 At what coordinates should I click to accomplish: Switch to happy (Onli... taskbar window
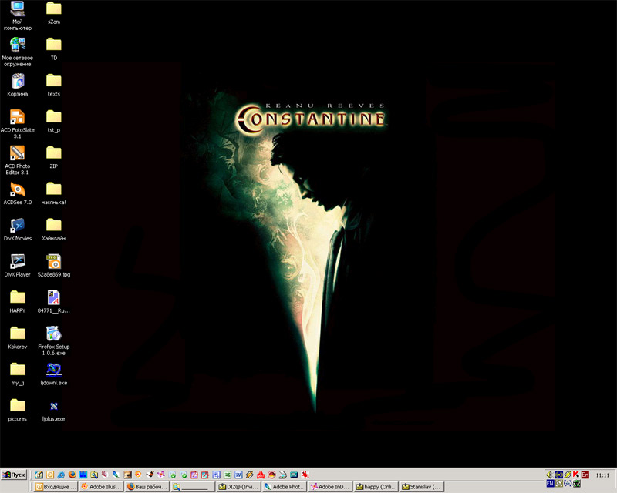pyautogui.click(x=376, y=487)
